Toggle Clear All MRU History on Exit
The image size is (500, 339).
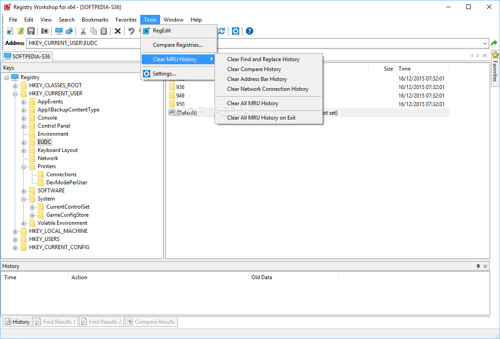pos(269,118)
